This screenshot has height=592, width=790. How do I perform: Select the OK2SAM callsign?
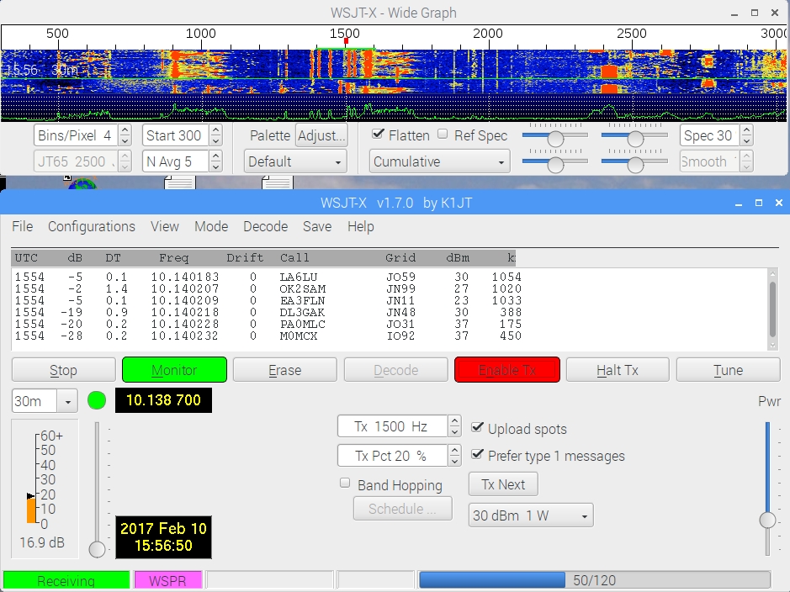pyautogui.click(x=303, y=289)
